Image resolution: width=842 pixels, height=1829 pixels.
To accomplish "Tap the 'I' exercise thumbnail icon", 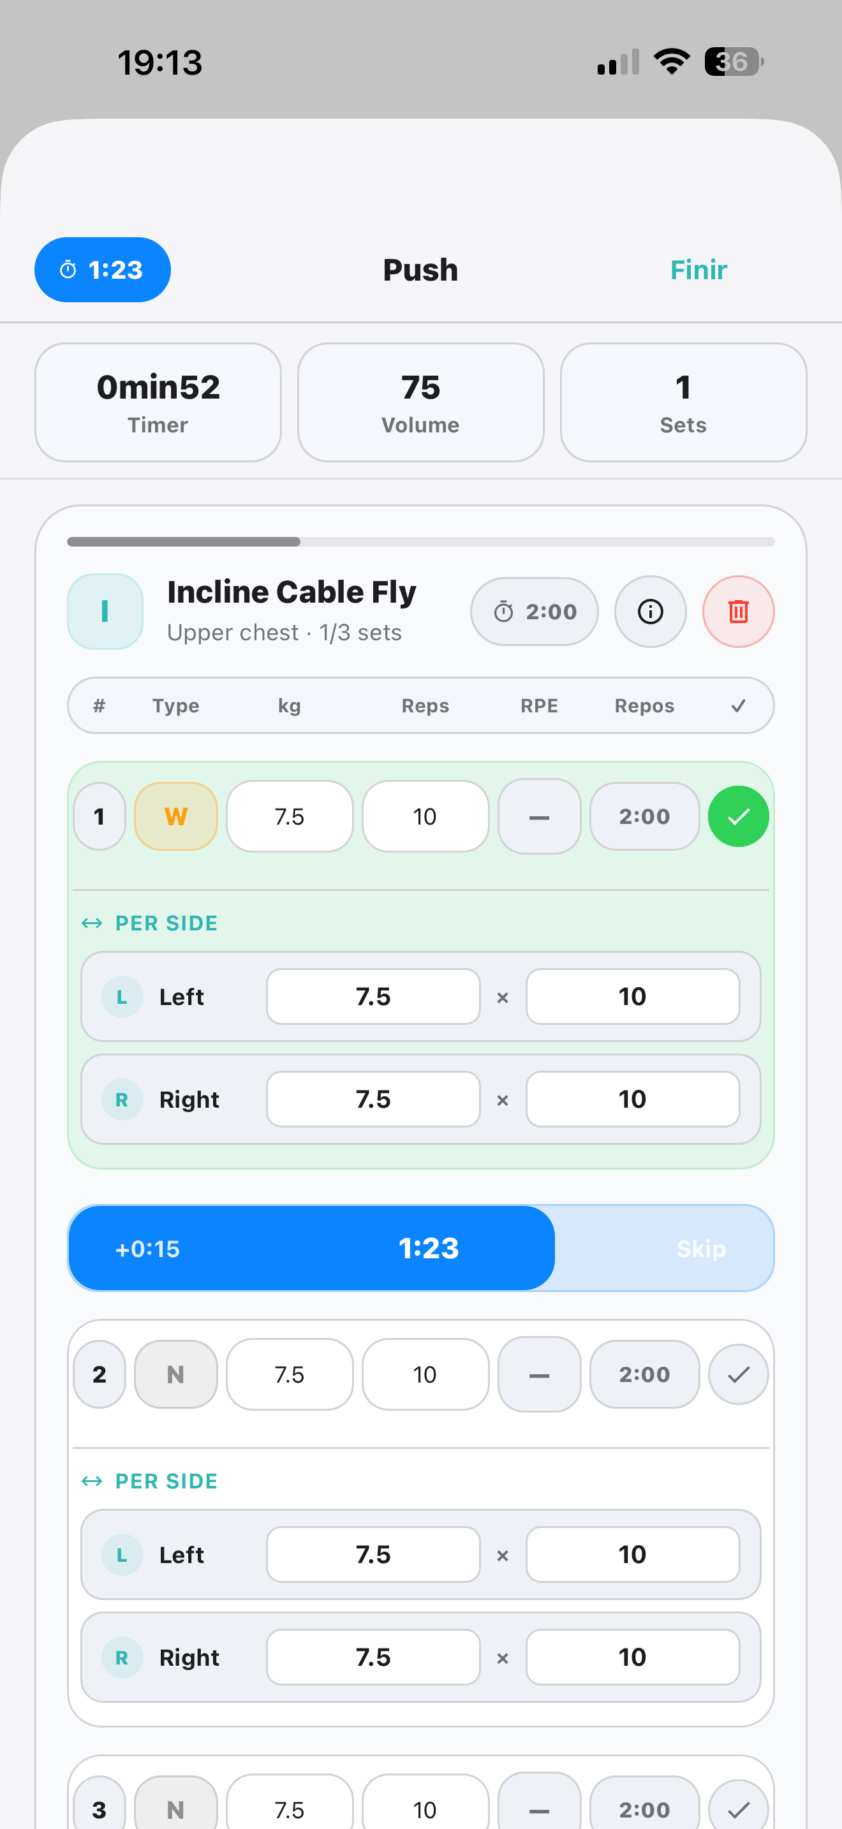I will [x=105, y=612].
